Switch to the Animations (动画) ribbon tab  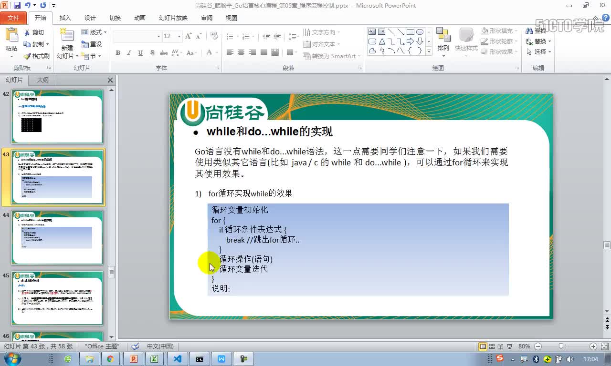140,18
